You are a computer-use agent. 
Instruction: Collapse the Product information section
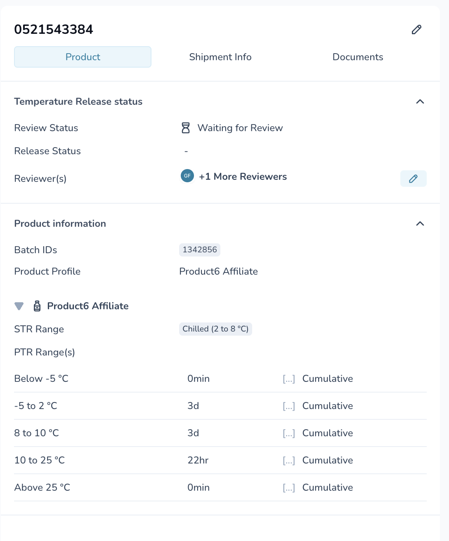(x=420, y=223)
